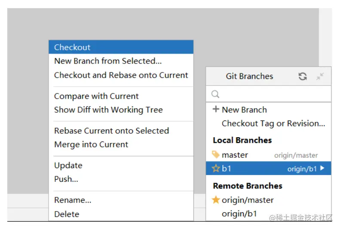
Task: Choose New Branch from Selected...
Action: [x=108, y=61]
